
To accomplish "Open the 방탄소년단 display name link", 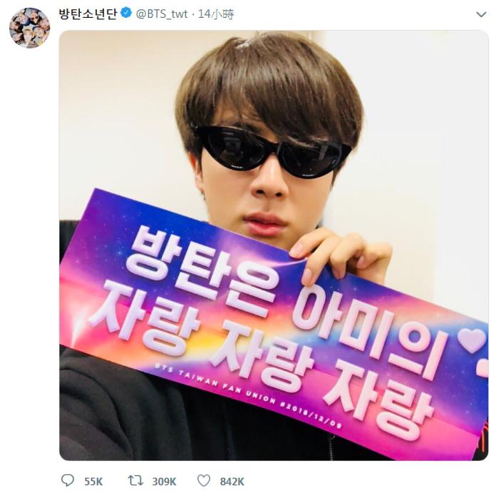I will pos(88,14).
